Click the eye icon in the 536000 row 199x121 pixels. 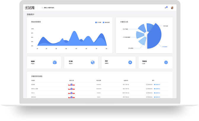[x=155, y=93]
